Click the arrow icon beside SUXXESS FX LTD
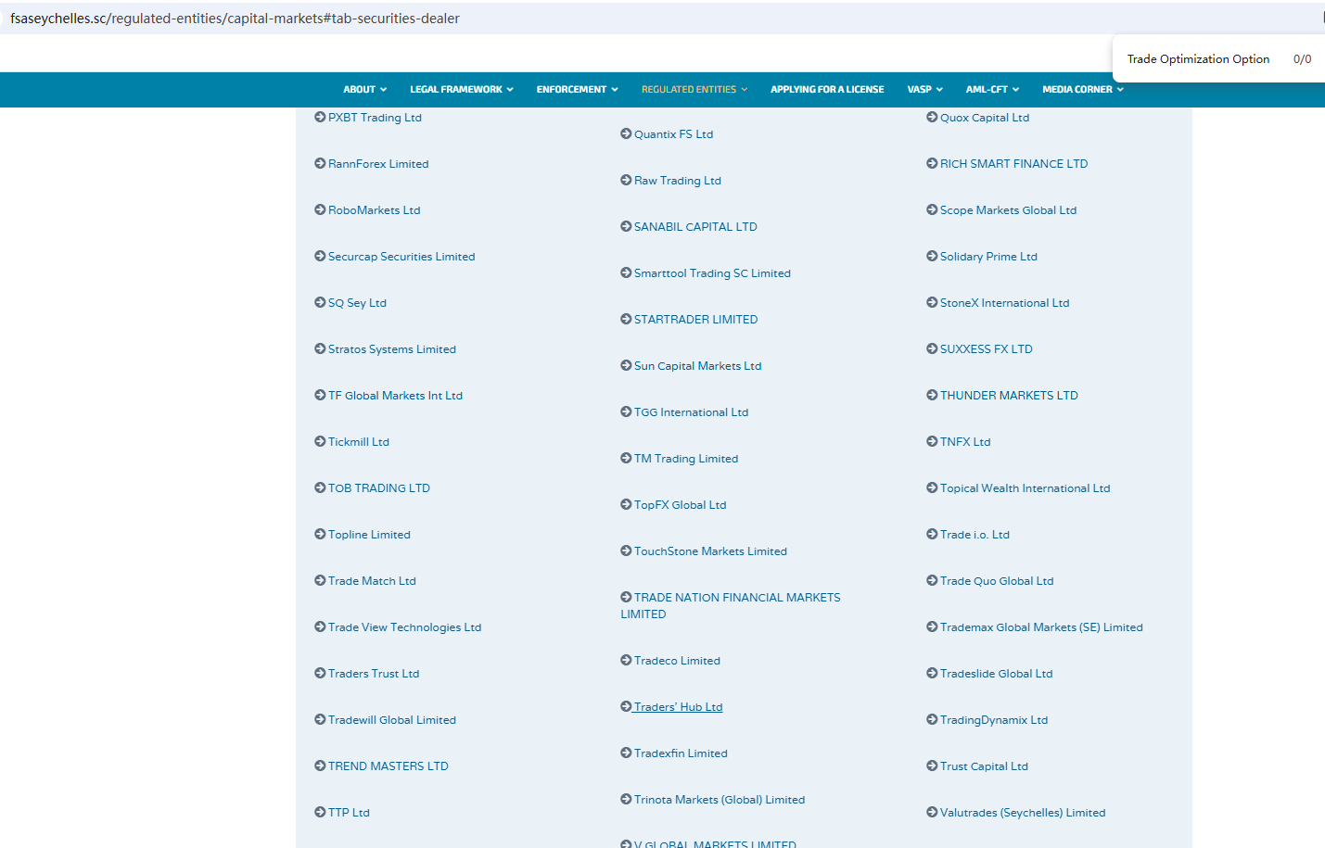The width and height of the screenshot is (1325, 848). (x=932, y=349)
